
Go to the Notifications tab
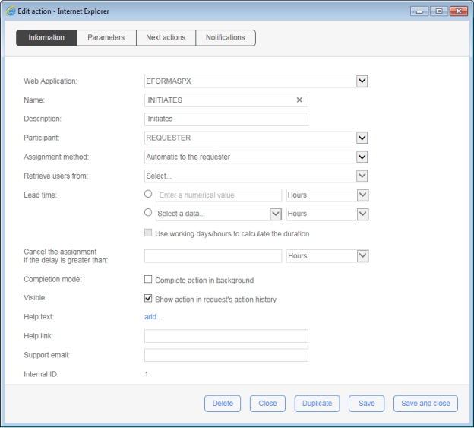click(x=225, y=38)
